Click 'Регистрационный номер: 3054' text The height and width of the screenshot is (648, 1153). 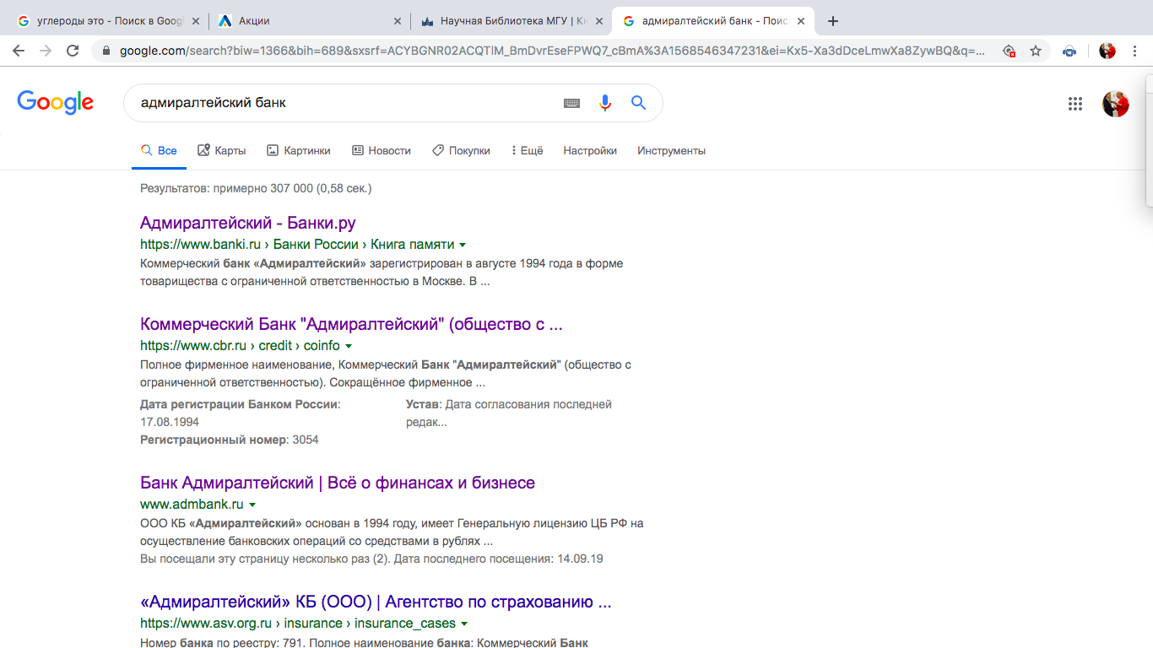pyautogui.click(x=230, y=440)
